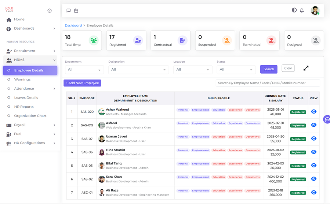The height and width of the screenshot is (204, 330).
Task: Focus the employee name search field
Action: 268,83
